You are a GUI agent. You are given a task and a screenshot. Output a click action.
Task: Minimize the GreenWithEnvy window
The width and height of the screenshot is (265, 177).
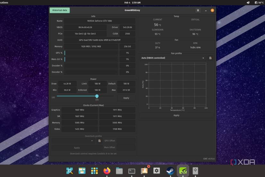(206, 10)
